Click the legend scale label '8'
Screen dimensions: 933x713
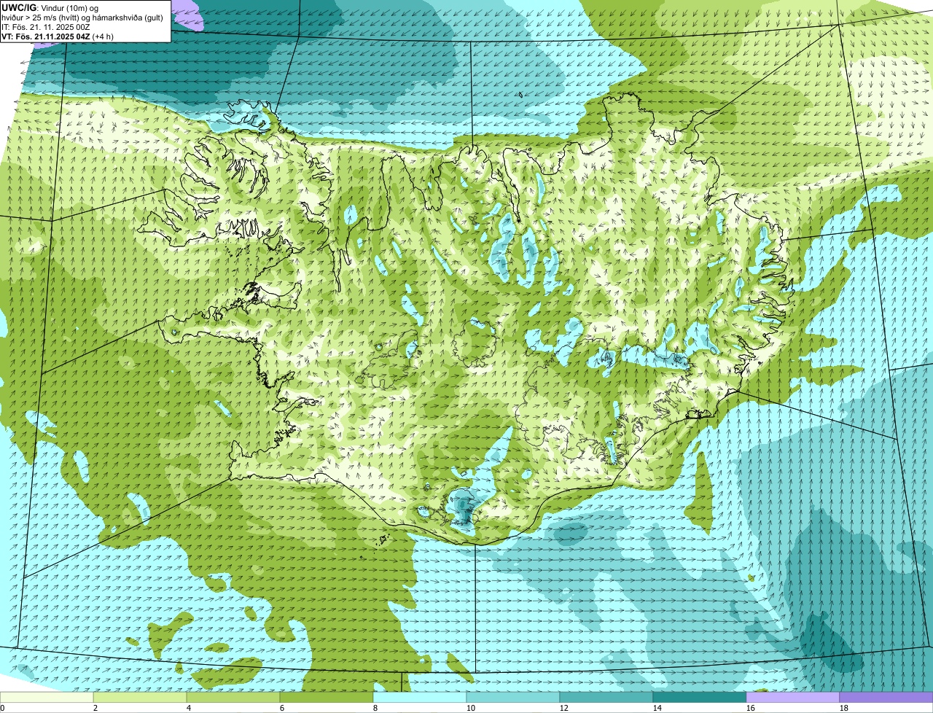375,708
